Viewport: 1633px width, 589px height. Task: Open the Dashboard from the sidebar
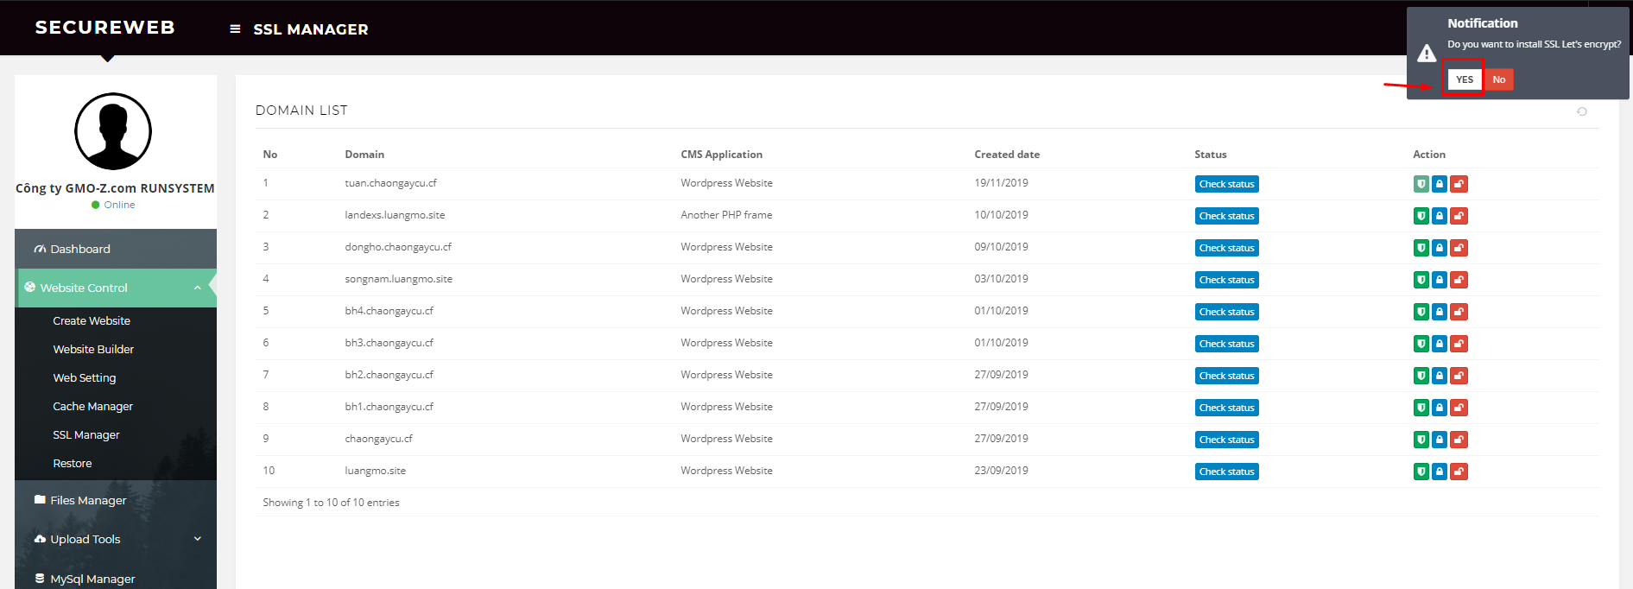(x=116, y=249)
